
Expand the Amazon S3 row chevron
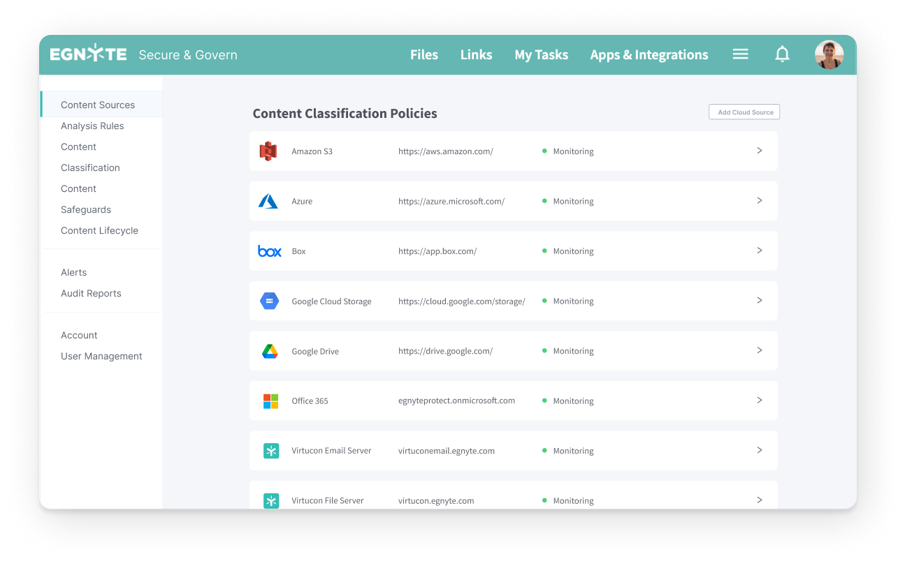(x=759, y=151)
